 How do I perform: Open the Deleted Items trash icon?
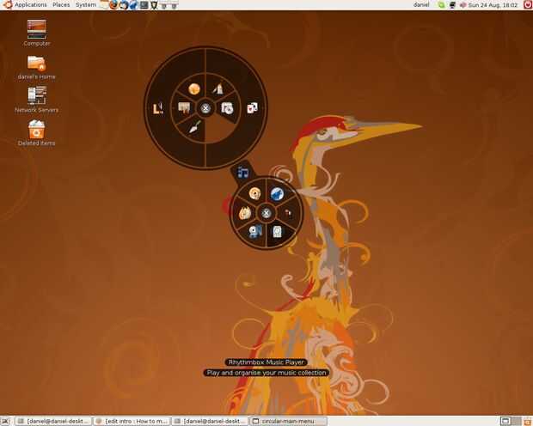pyautogui.click(x=37, y=133)
